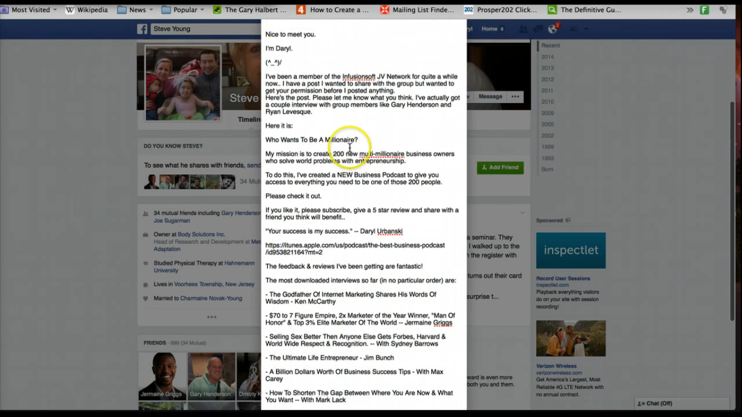Click the Steve Young search field
The height and width of the screenshot is (417, 742).
(205, 29)
